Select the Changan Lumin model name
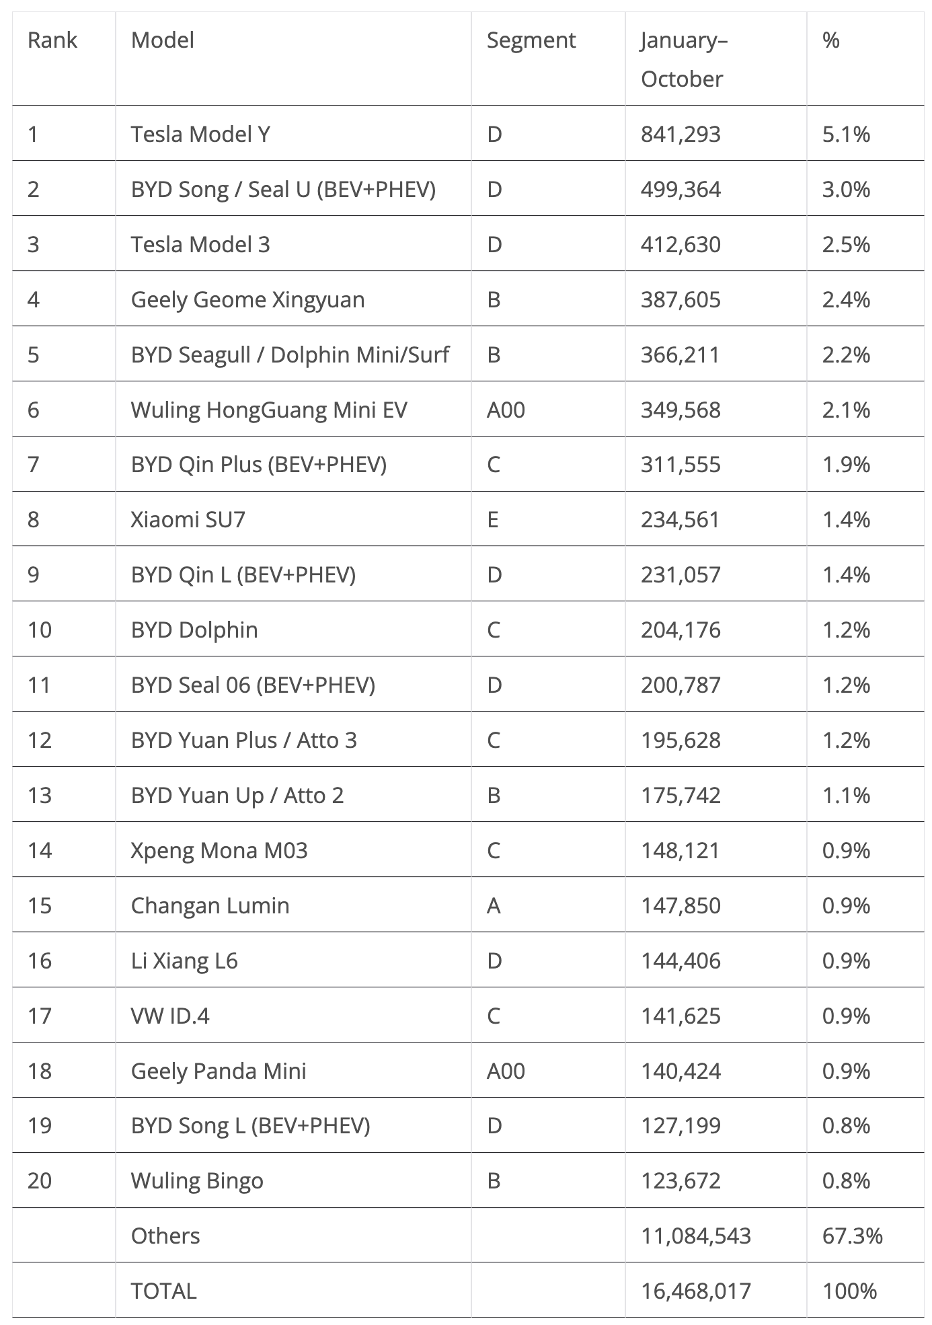932x1325 pixels. pos(210,905)
